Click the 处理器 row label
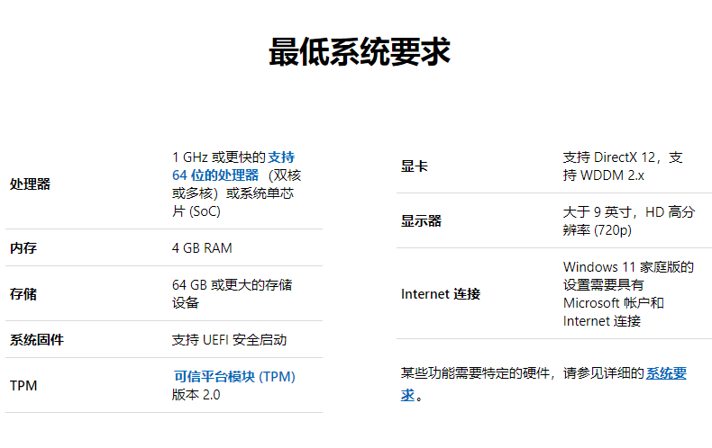Viewport: 712px width, 448px height. [x=30, y=184]
